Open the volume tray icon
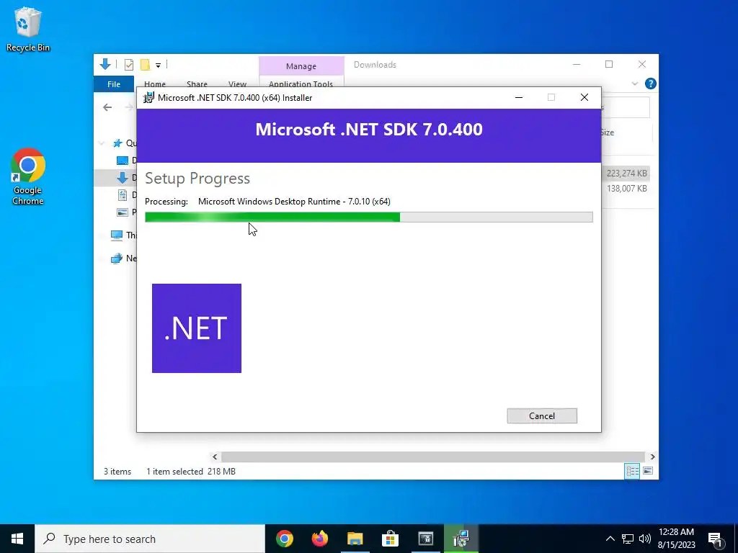 [x=645, y=539]
